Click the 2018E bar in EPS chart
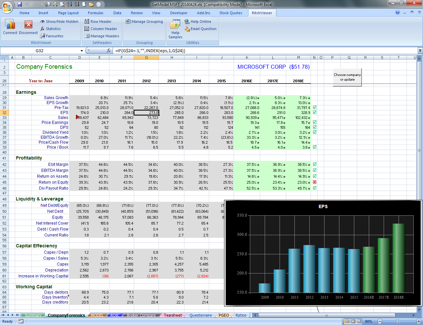This screenshot has height=325, width=423. [x=398, y=258]
